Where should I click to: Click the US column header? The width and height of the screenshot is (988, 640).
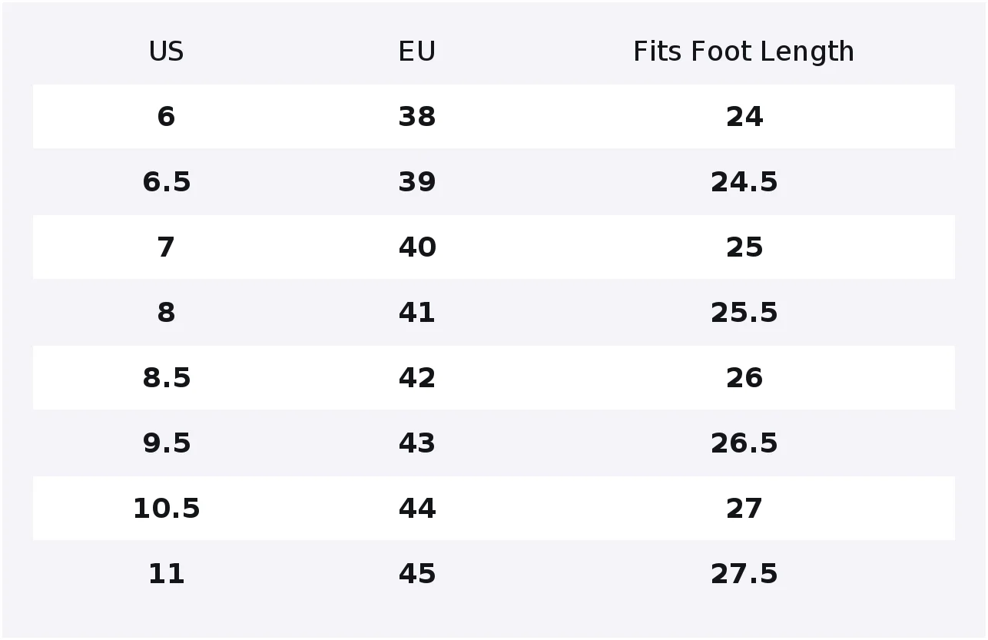tap(166, 51)
